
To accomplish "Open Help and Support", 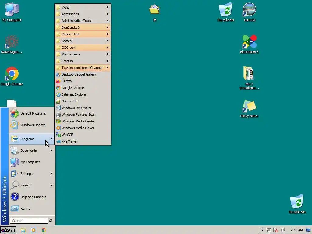I will pyautogui.click(x=32, y=197).
